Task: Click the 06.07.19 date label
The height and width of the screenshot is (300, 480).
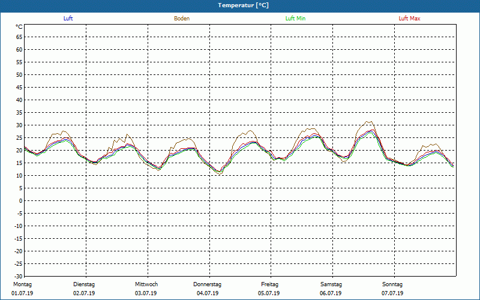Action: pos(331,293)
